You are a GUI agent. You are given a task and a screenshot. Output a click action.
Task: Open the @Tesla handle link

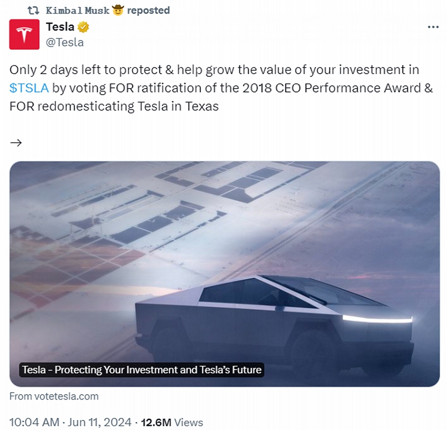coord(65,43)
